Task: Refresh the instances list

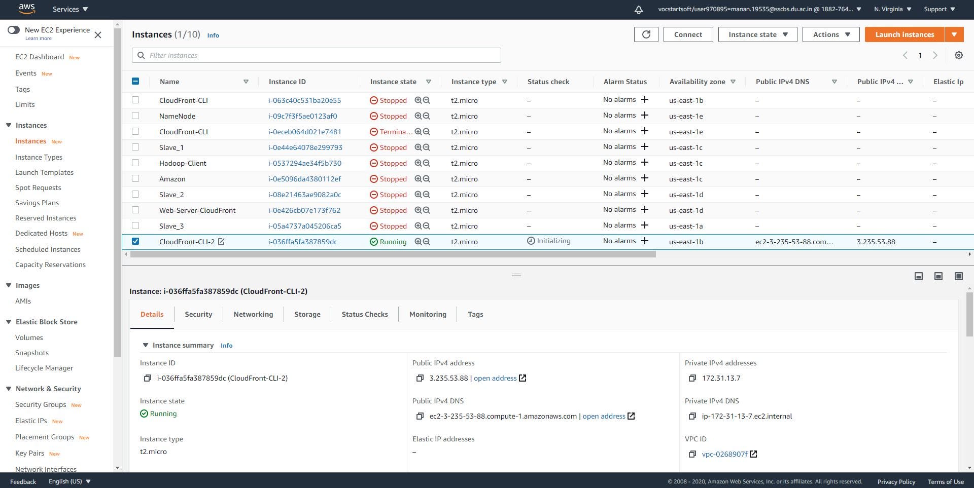Action: (646, 34)
